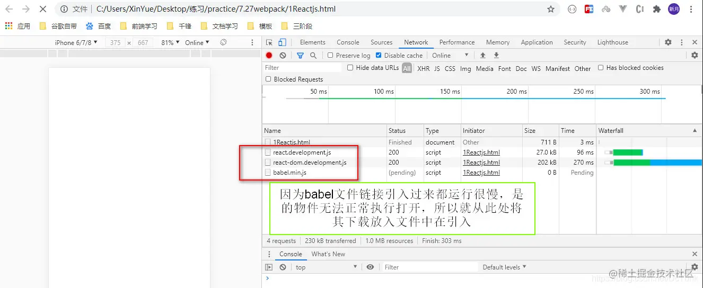
Task: Uncheck Disable cache
Action: pos(379,55)
